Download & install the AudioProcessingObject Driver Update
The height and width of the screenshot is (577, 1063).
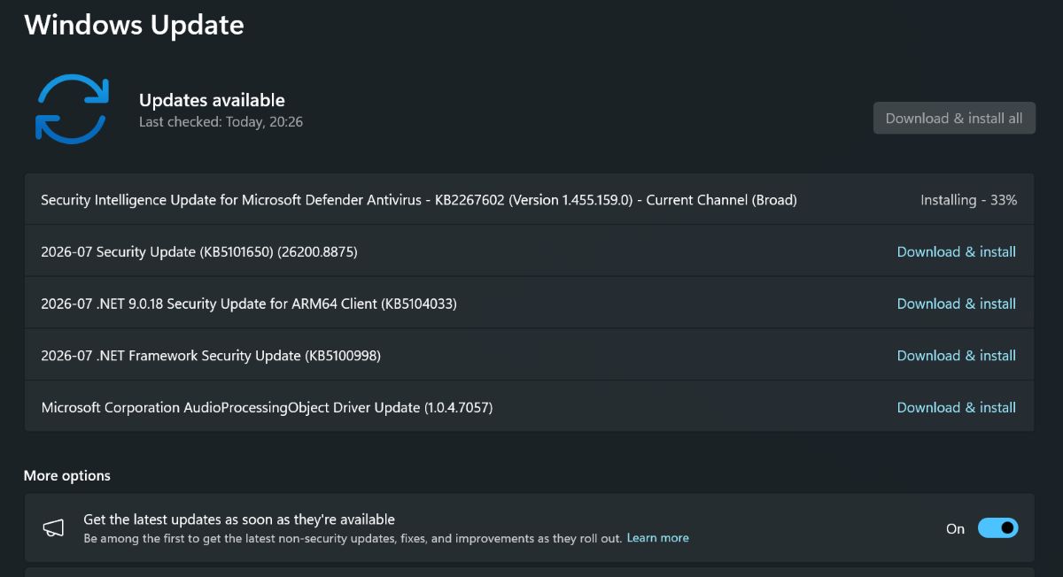(957, 408)
